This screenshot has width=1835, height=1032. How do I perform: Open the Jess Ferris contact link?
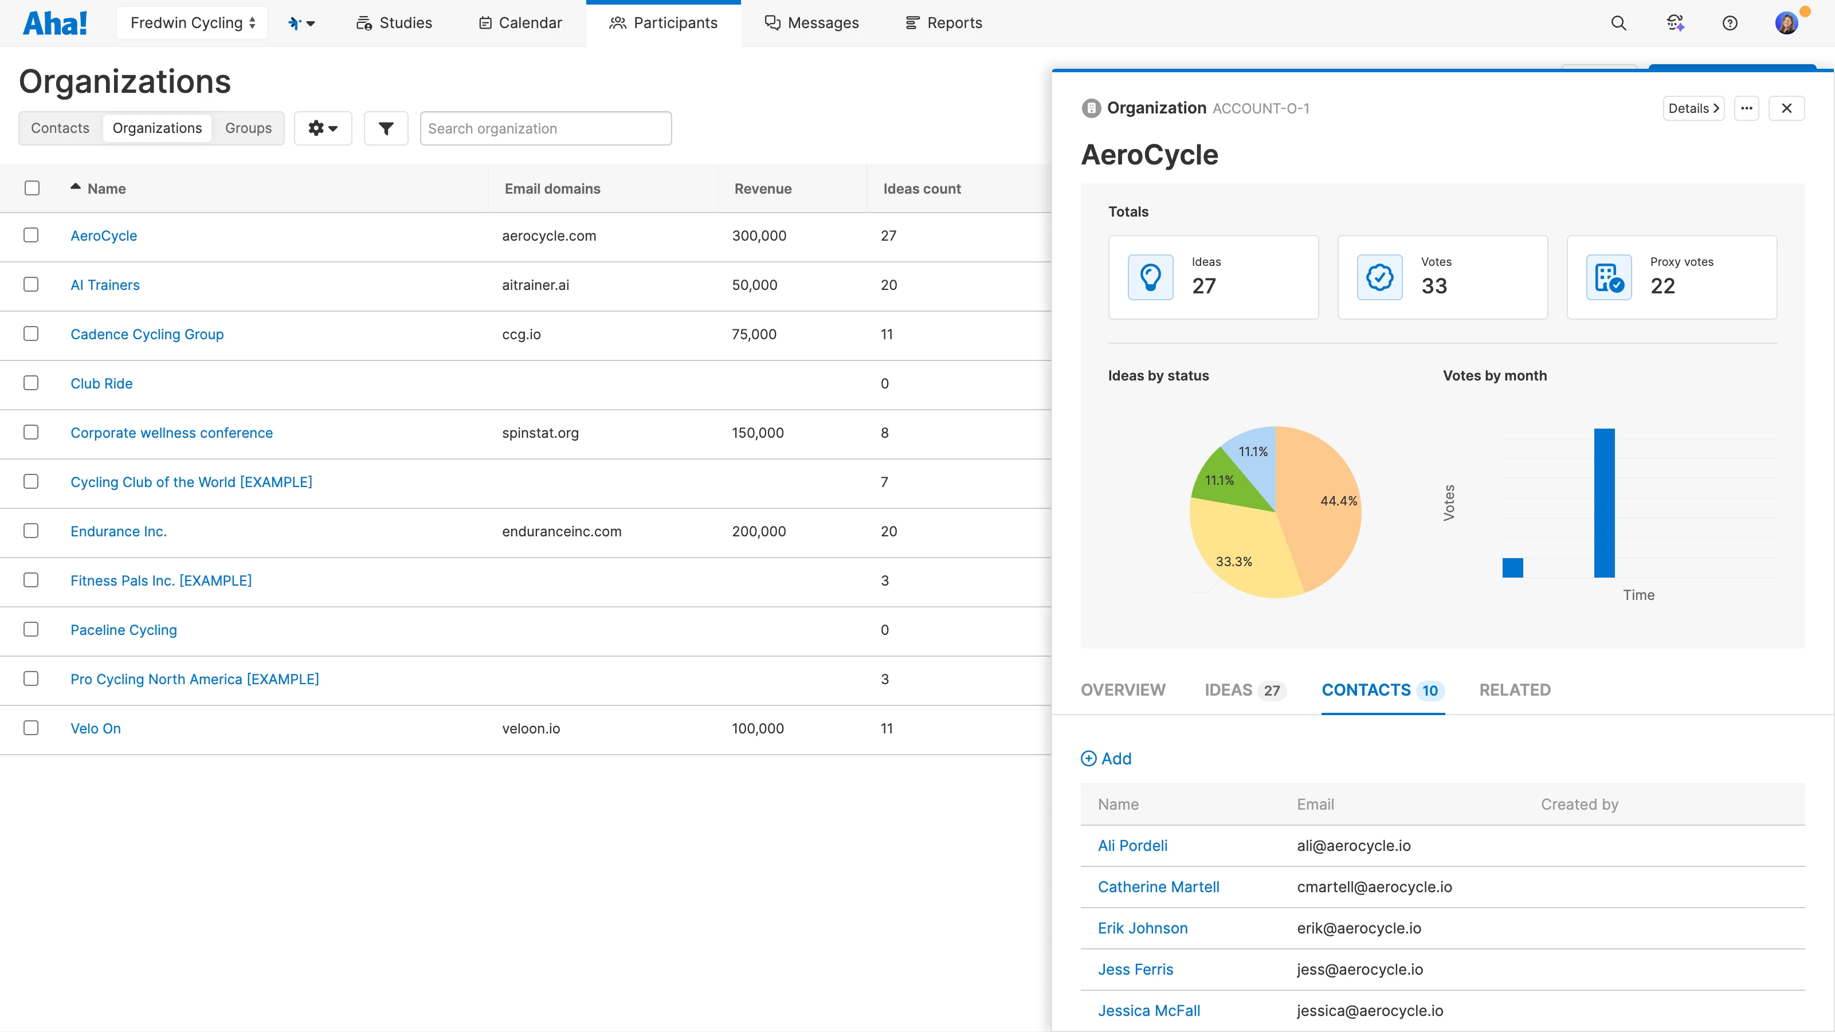[1135, 970]
